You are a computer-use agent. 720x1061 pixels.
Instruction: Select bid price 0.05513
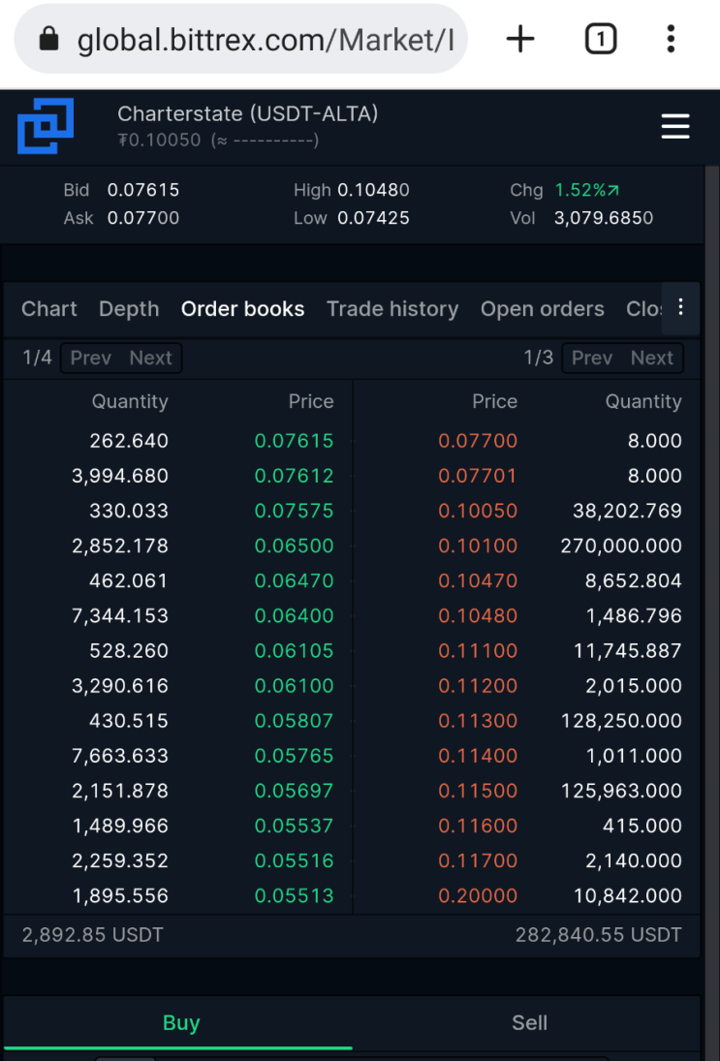click(295, 896)
